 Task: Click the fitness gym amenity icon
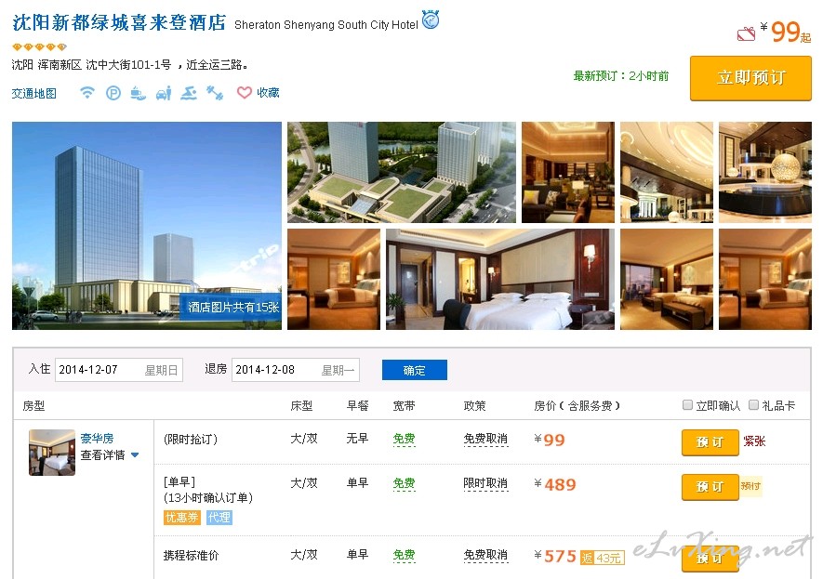215,93
